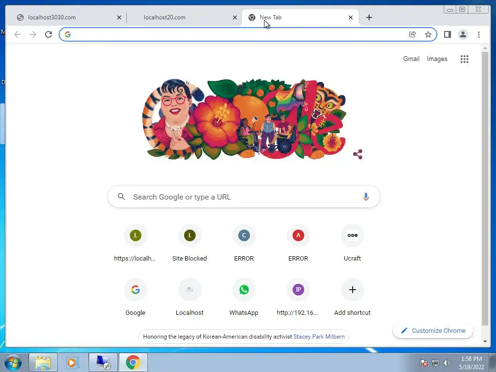This screenshot has height=372, width=496.
Task: Open the Chrome profile avatar
Action: point(463,34)
